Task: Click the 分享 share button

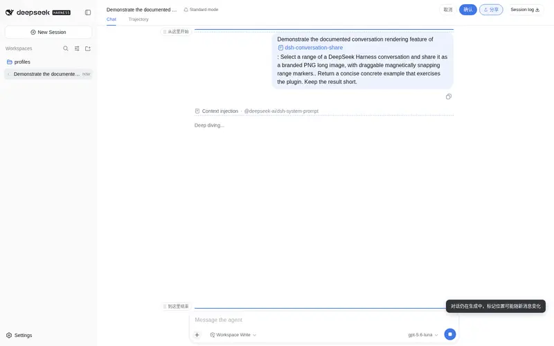Action: [491, 10]
